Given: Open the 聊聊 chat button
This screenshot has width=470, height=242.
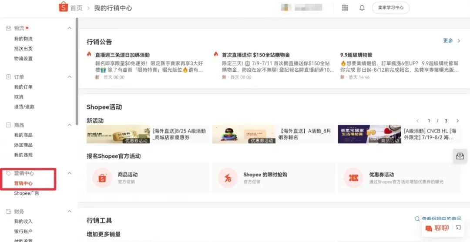Looking at the screenshot, I should [x=437, y=228].
